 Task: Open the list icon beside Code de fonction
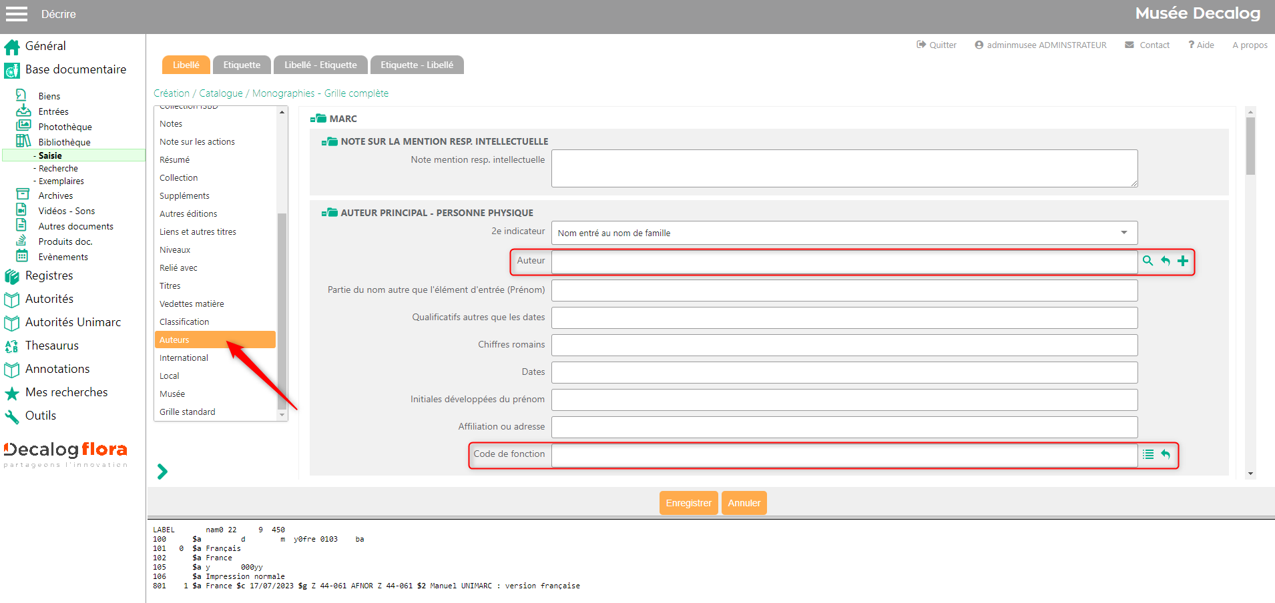click(1148, 454)
